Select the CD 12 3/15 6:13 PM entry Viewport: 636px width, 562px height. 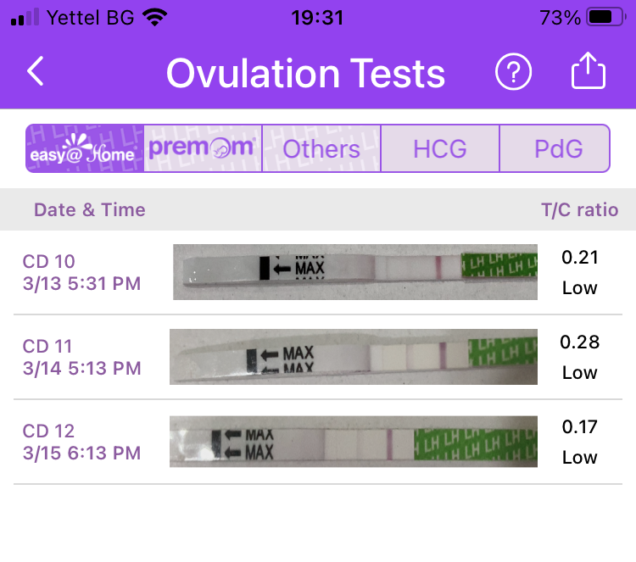(81, 442)
